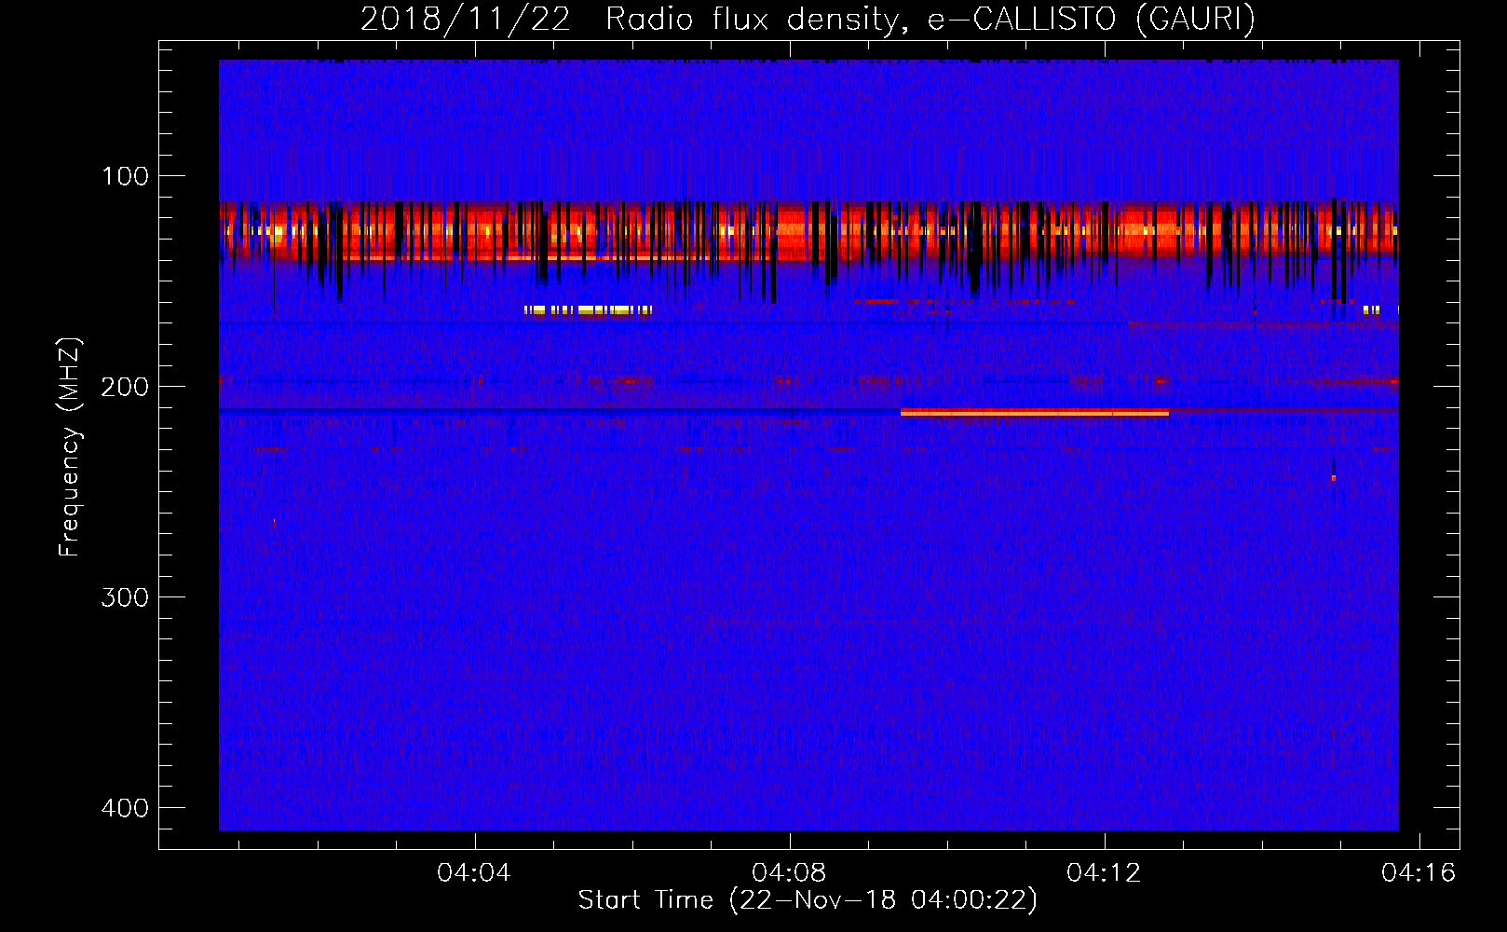
Task: Click the 100 MHz frequency tick label
Action: coord(125,176)
